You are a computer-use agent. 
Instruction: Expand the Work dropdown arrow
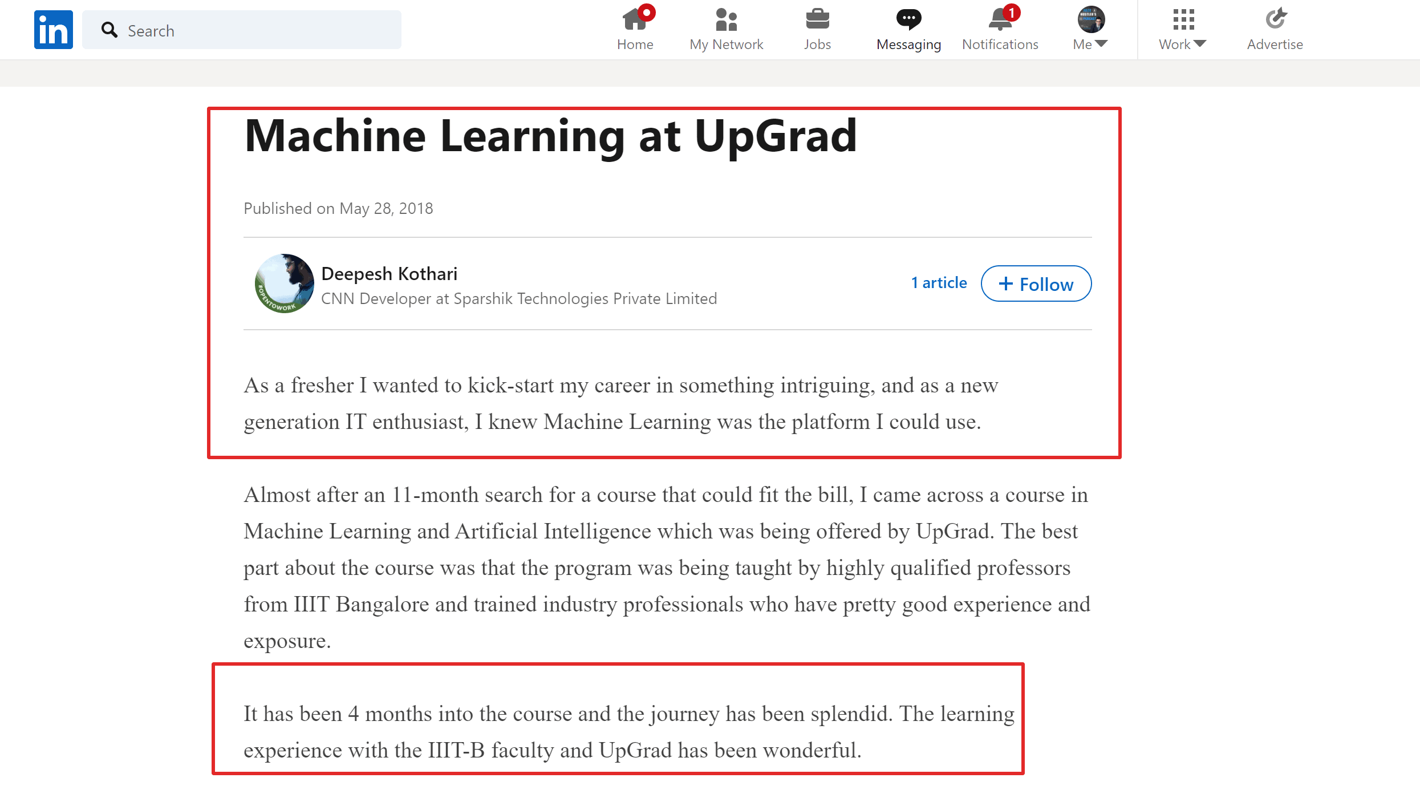1200,44
